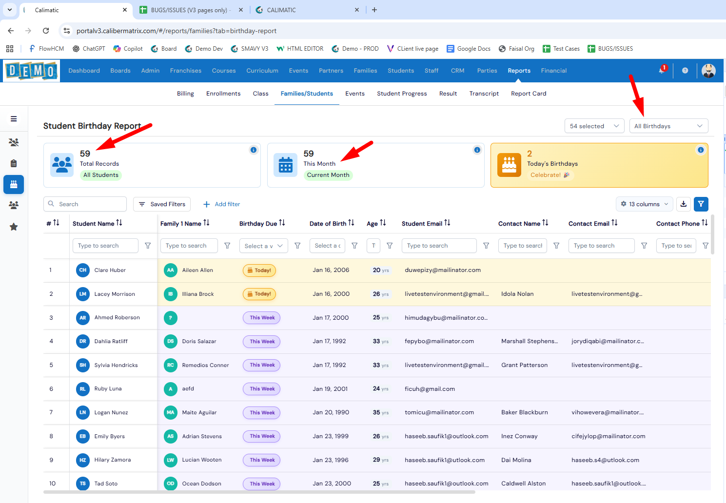Click the notification bell icon

point(662,71)
